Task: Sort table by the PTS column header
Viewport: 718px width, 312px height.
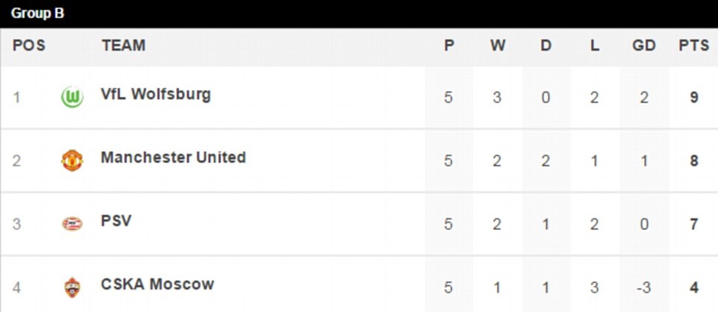Action: [x=693, y=45]
